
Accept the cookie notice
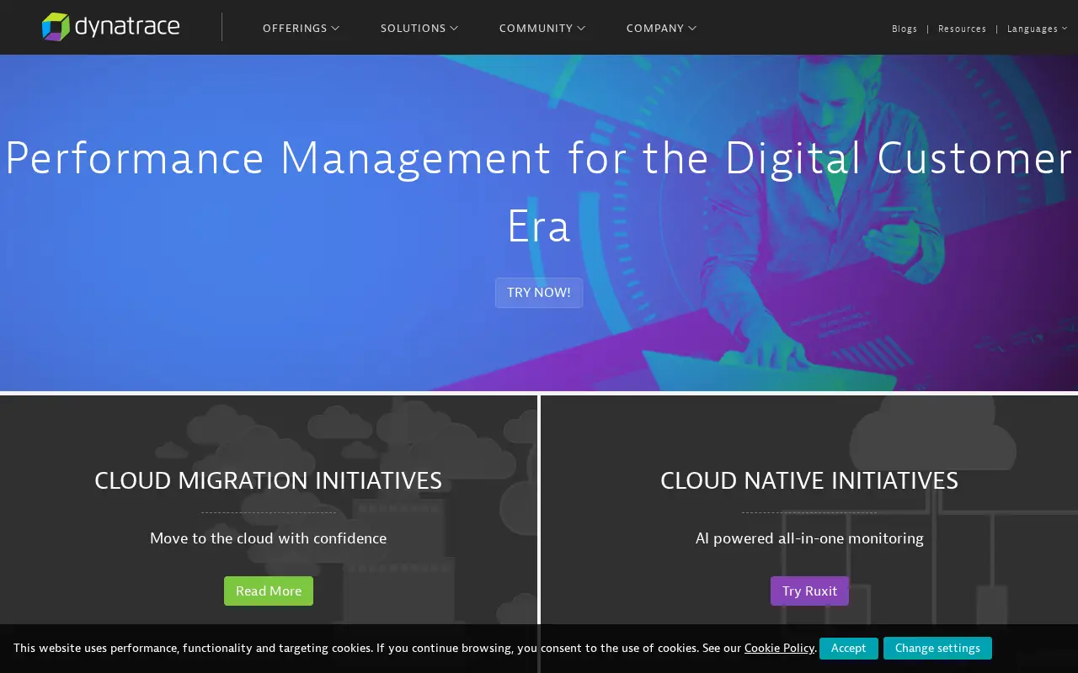pyautogui.click(x=849, y=648)
